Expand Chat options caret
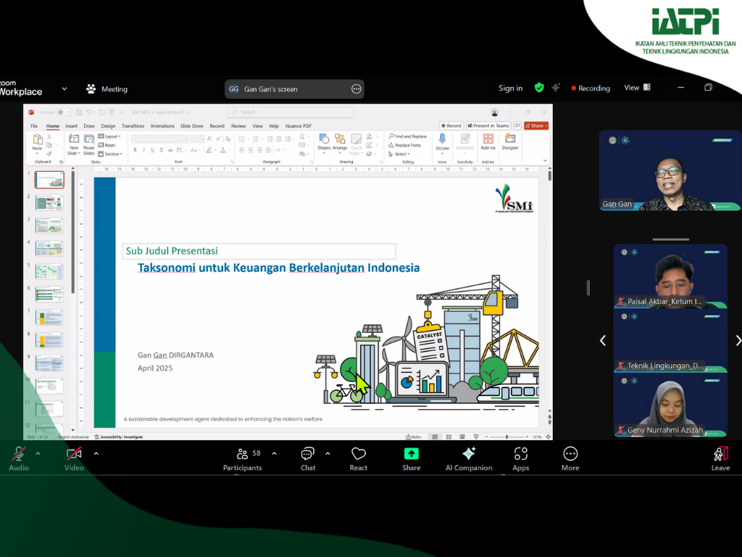The height and width of the screenshot is (557, 742). tap(328, 454)
